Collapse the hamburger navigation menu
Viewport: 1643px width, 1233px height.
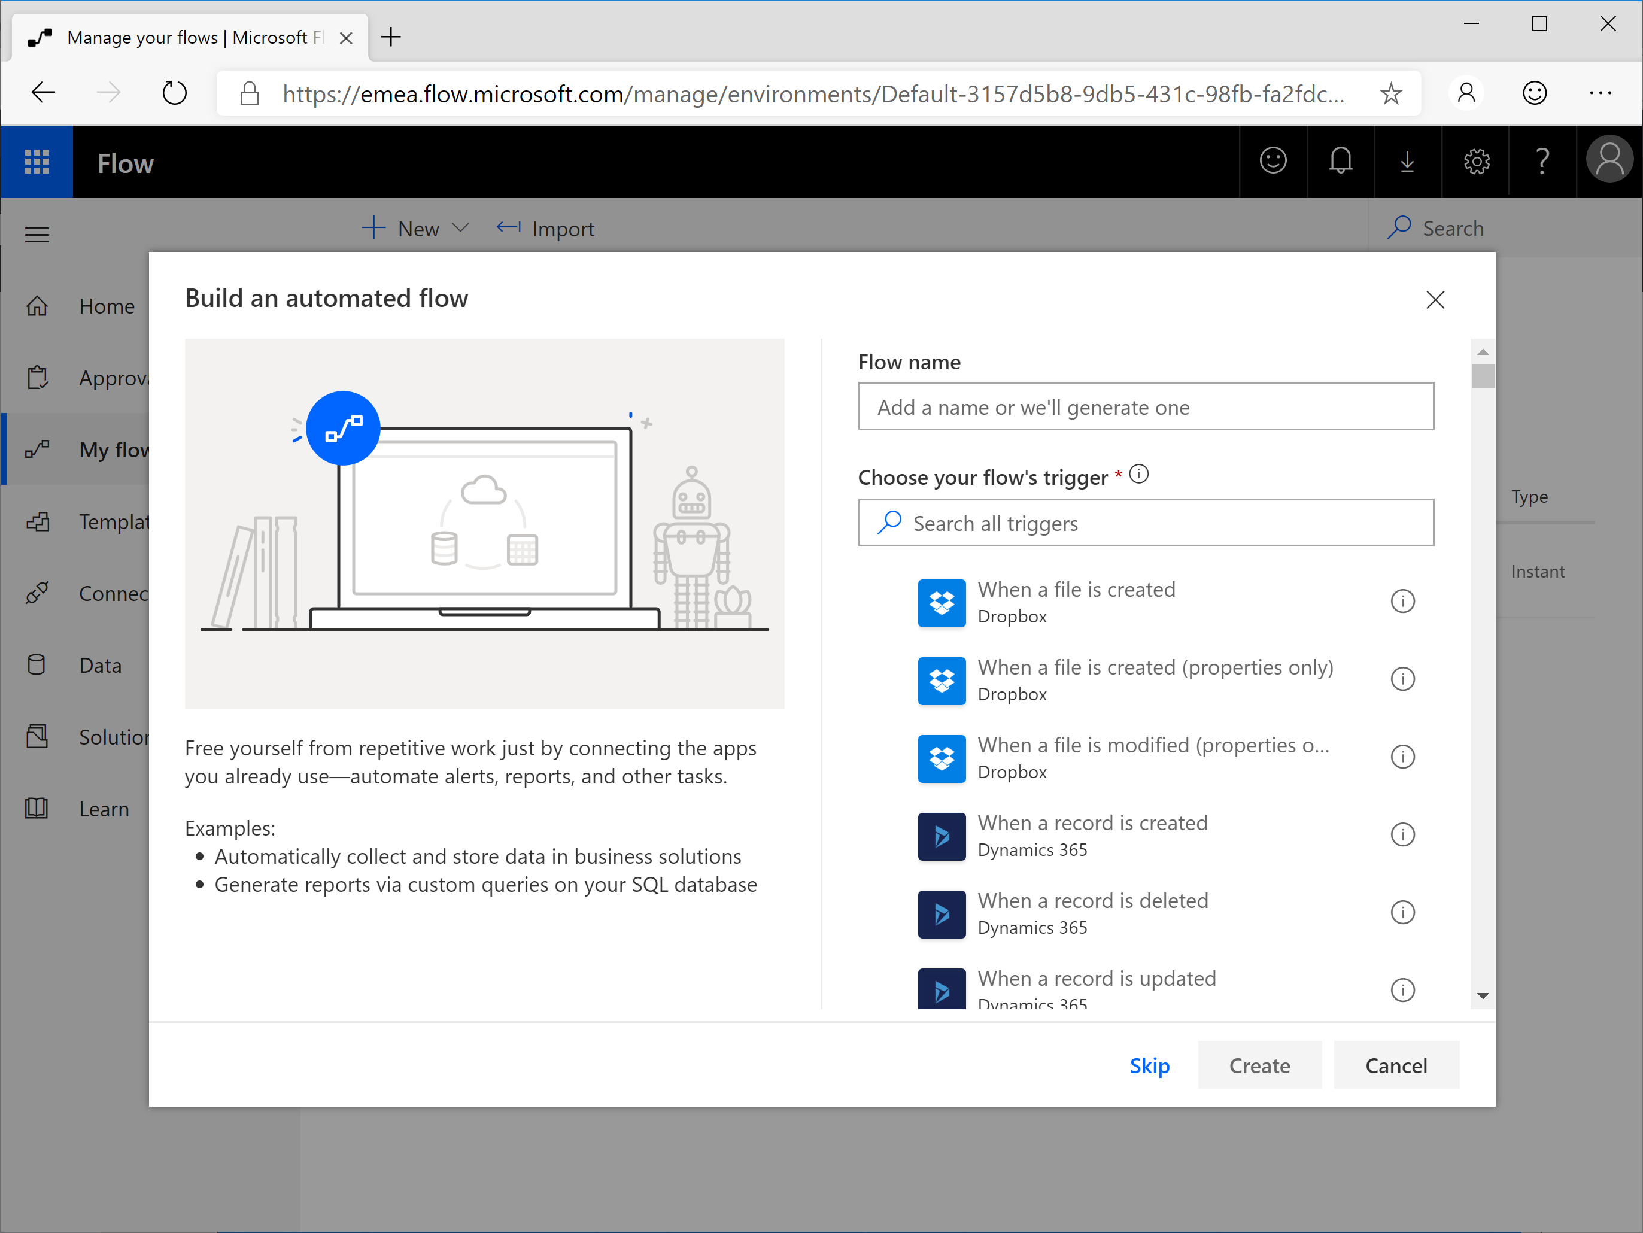(37, 235)
